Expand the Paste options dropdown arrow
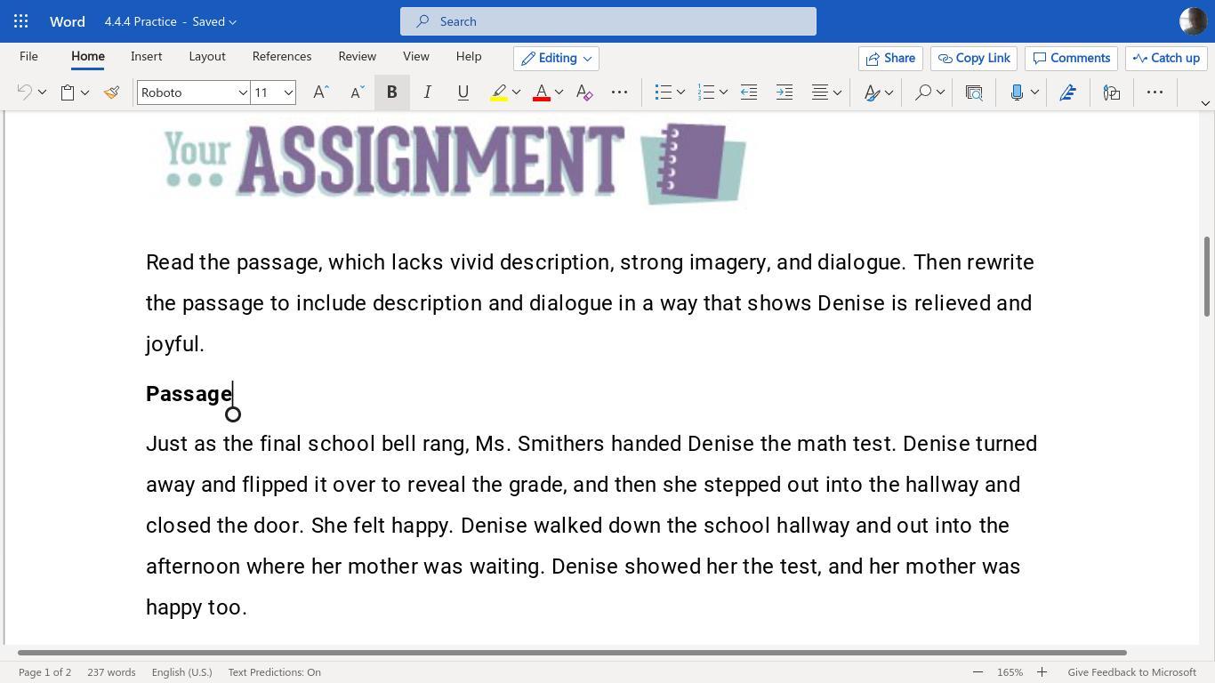 tap(84, 92)
